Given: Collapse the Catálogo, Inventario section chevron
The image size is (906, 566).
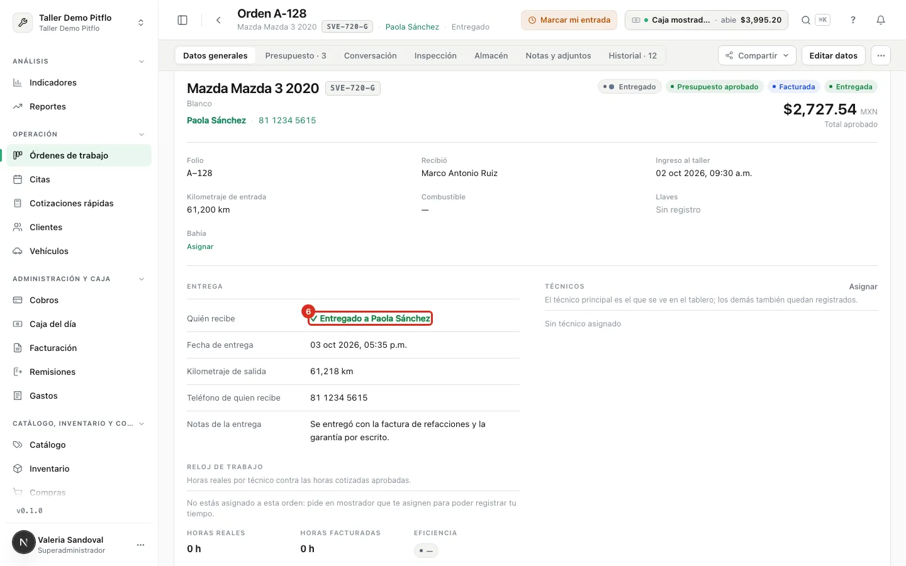Looking at the screenshot, I should 142,424.
